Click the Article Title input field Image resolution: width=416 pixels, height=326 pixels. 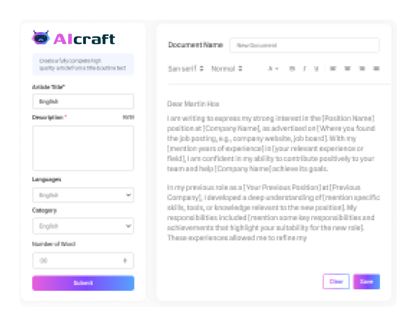[x=83, y=102]
